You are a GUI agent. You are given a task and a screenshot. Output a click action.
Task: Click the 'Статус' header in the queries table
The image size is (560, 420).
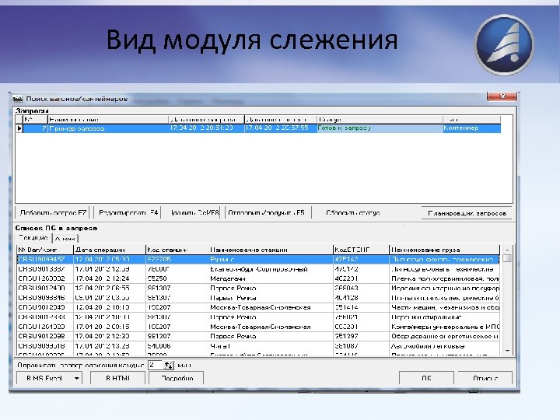coord(380,120)
